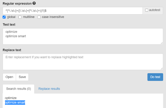
Task: Open a saved regex with Open button
Action: point(9,77)
